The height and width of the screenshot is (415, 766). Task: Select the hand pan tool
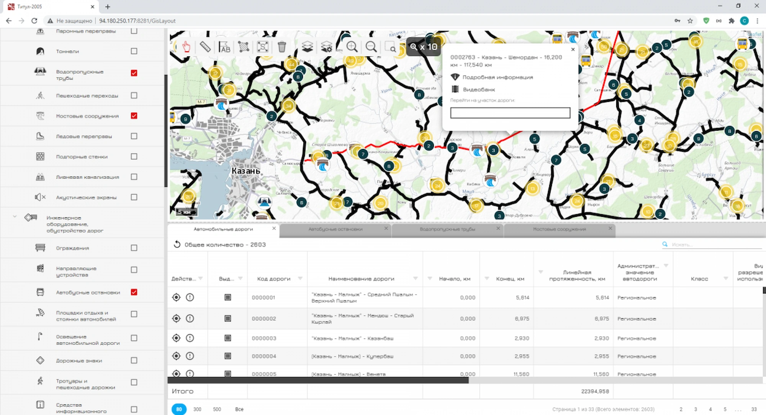click(x=186, y=47)
